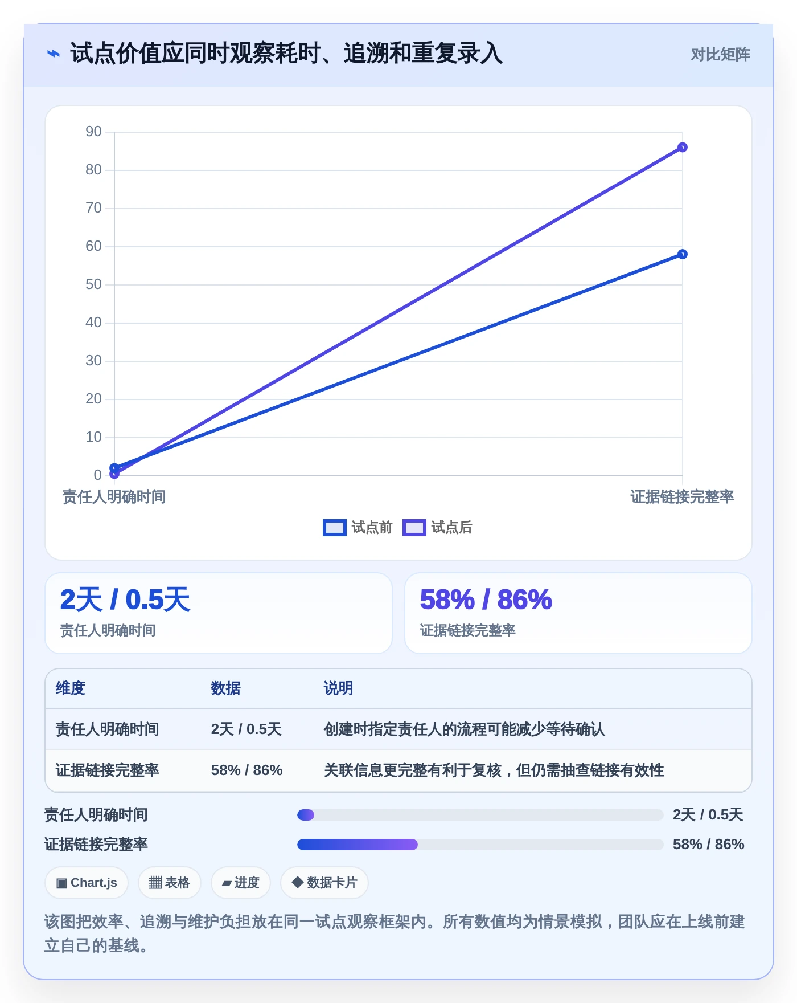The image size is (797, 1003).
Task: Click x-axis label 证据链接完整率
Action: tap(682, 497)
